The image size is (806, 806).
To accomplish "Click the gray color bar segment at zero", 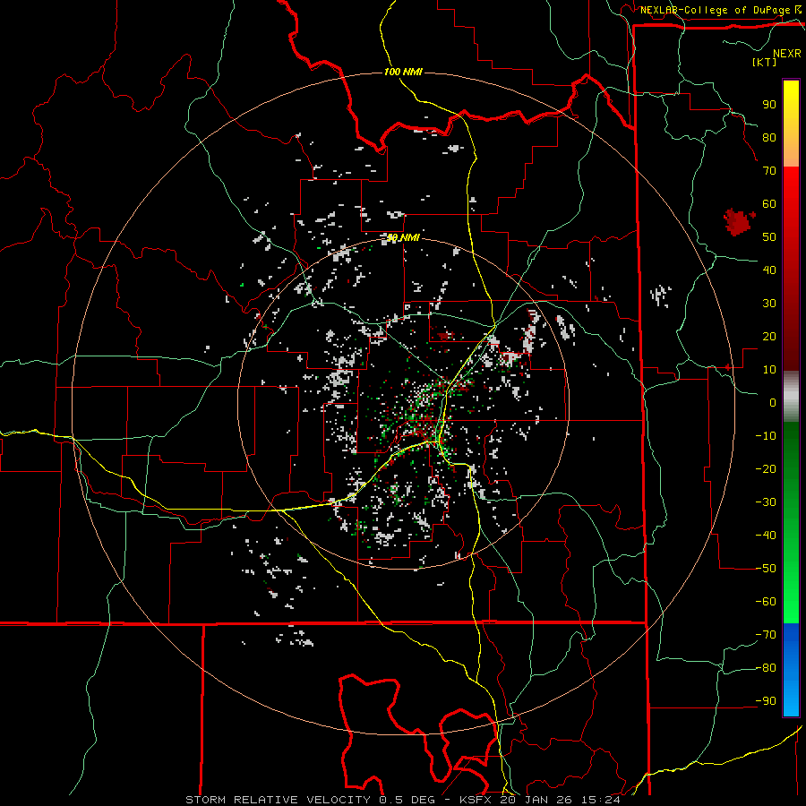I will [791, 397].
